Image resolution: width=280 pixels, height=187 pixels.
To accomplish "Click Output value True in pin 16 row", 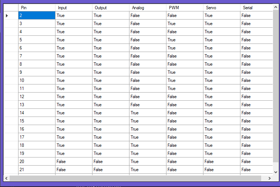I will [x=111, y=129].
